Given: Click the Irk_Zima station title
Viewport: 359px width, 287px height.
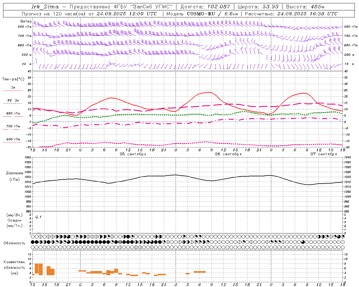Looking at the screenshot, I should click(45, 6).
